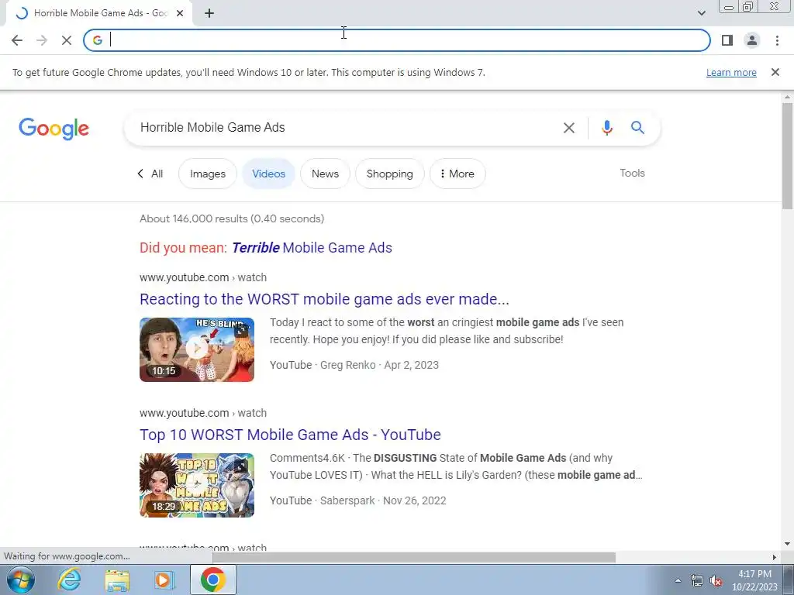Click the vertical scrollbar thumb
This screenshot has height=595, width=794.
tap(787, 156)
